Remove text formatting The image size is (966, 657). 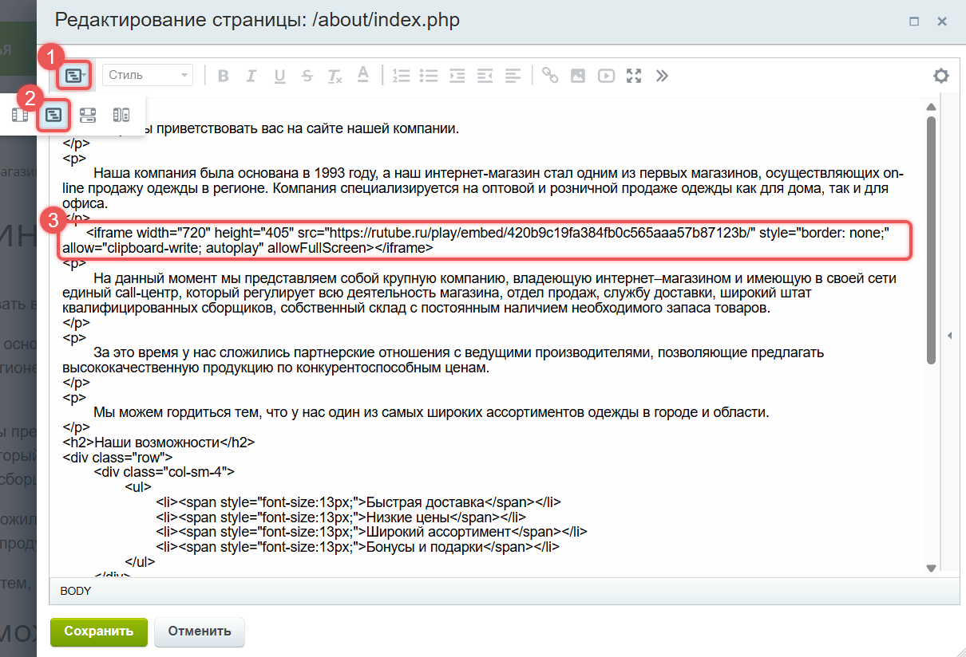tap(335, 76)
